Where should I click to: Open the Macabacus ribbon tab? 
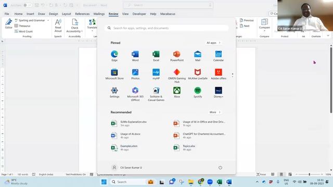coord(168,14)
